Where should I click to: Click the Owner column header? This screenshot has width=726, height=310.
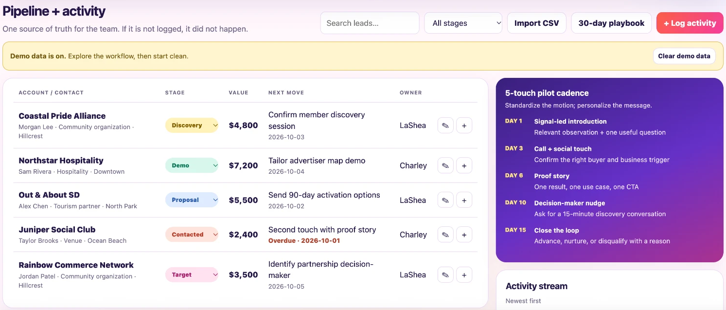[411, 92]
